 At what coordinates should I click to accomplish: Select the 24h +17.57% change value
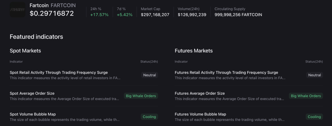point(99,15)
